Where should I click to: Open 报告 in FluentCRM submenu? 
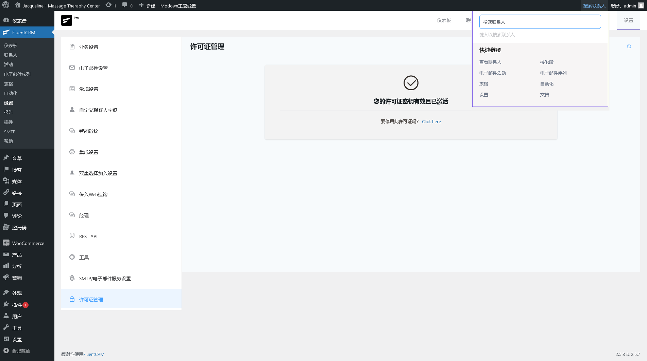[8, 112]
